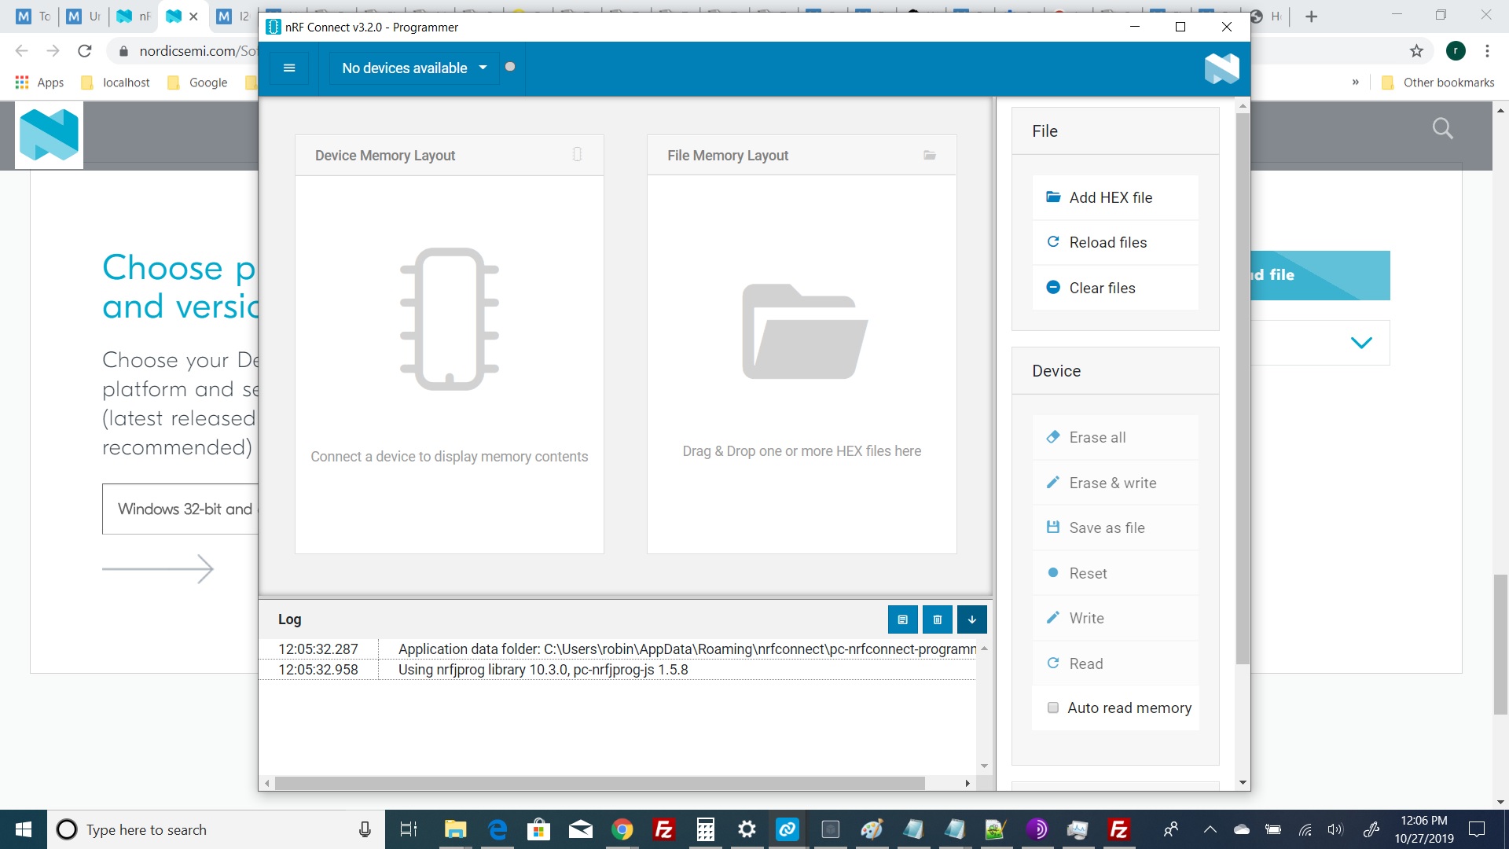The width and height of the screenshot is (1509, 849).
Task: Switch to the first 'To' Chrome tab
Action: [34, 17]
